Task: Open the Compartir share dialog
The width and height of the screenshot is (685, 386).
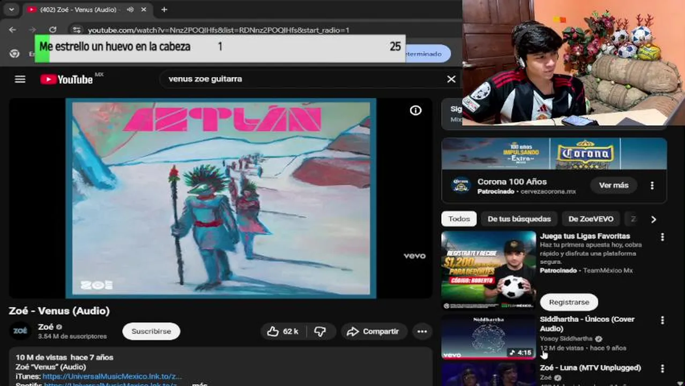Action: 374,331
